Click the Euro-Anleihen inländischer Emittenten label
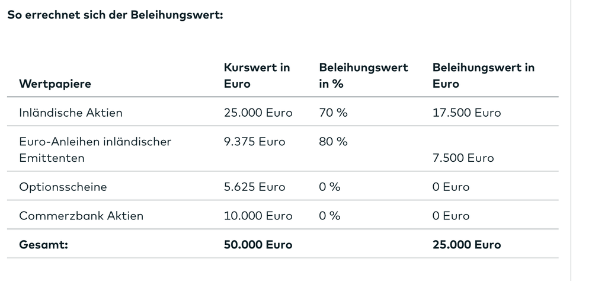 point(95,149)
